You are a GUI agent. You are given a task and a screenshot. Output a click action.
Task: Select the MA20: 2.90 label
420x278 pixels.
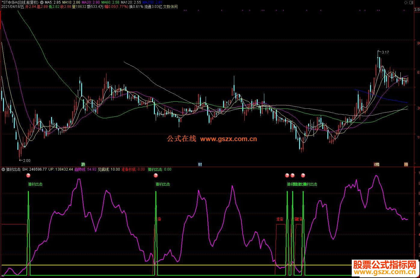tap(91, 2)
